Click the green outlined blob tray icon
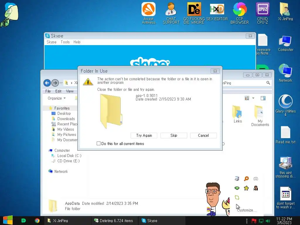Viewport: 300px width, 225px height. [x=237, y=197]
